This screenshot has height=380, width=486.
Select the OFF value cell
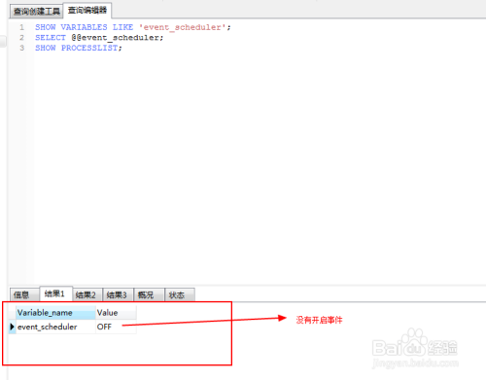tap(116, 327)
